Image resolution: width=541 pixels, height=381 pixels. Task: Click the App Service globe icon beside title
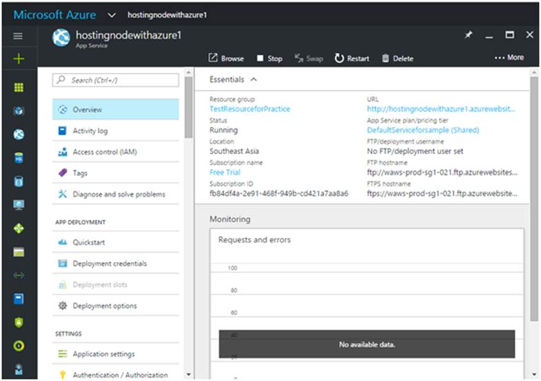pyautogui.click(x=61, y=38)
